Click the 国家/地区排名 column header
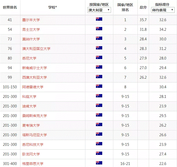 125,7
